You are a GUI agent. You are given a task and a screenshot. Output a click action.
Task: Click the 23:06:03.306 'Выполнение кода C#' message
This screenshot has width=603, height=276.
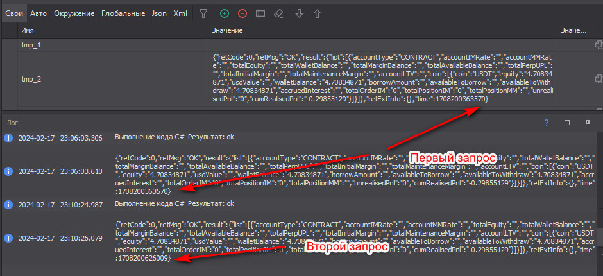point(174,137)
